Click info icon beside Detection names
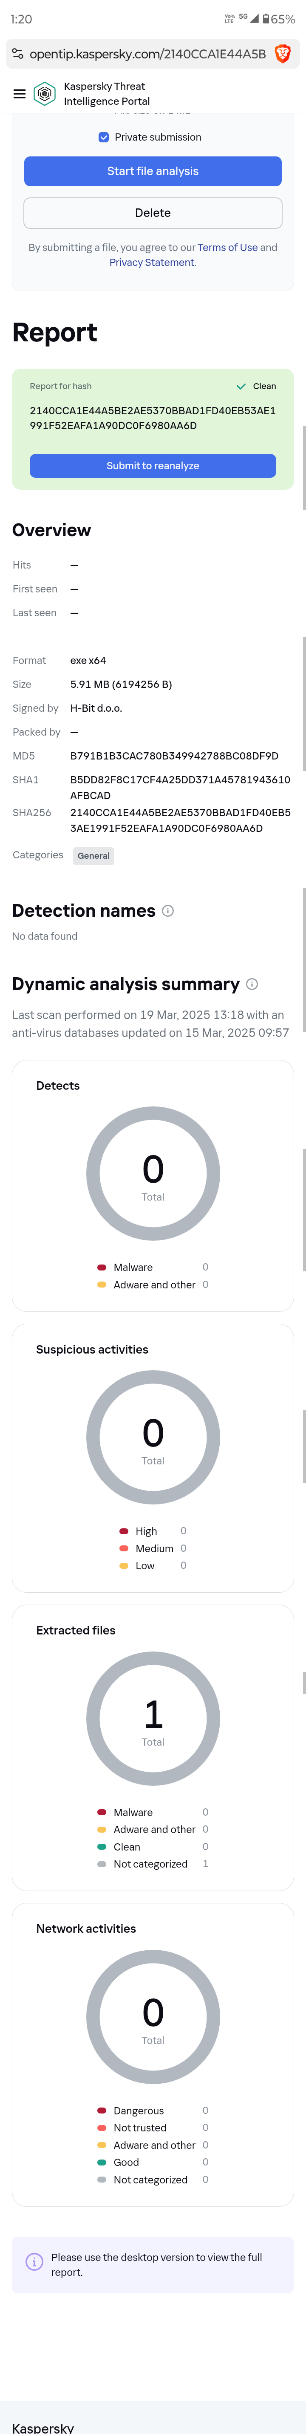The height and width of the screenshot is (2434, 306). pyautogui.click(x=167, y=911)
